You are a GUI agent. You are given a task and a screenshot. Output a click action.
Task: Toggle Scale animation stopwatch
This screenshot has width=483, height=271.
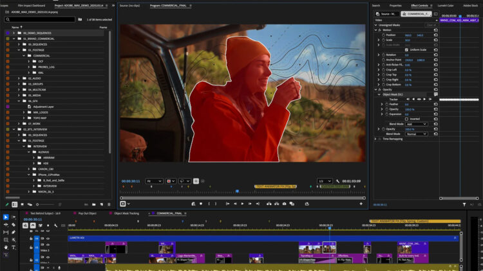(384, 40)
